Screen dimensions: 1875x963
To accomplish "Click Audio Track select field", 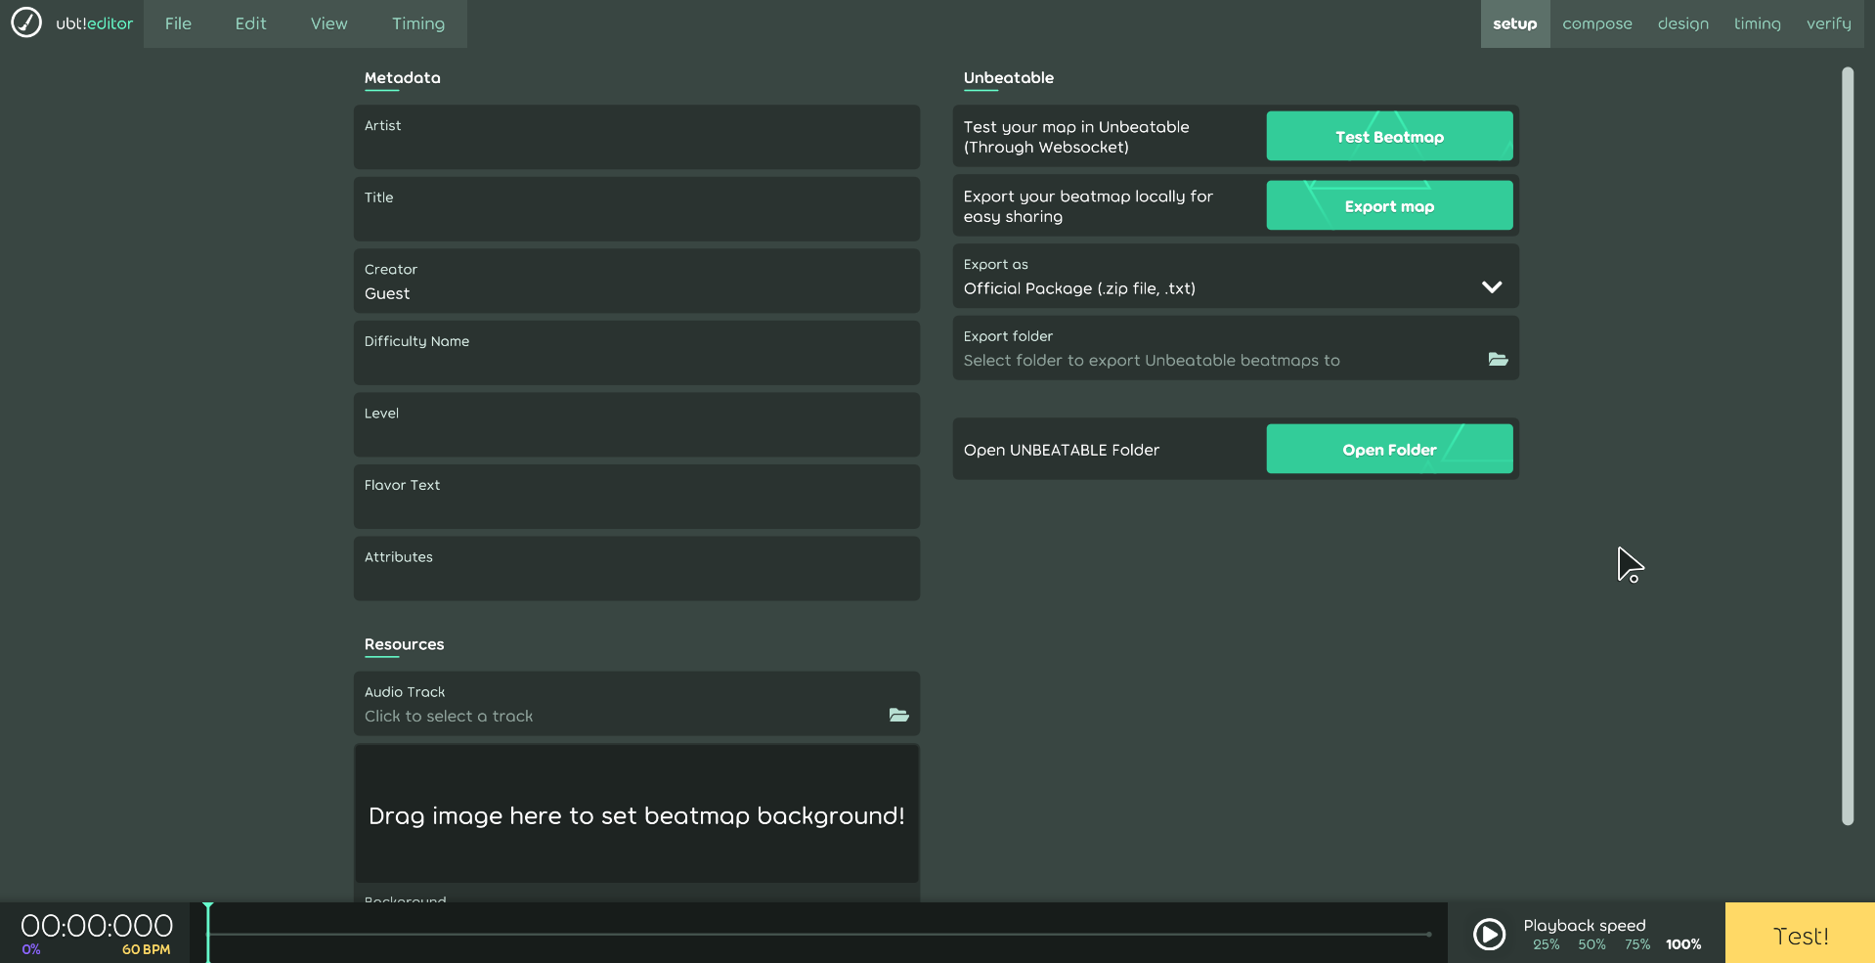I will coord(636,704).
